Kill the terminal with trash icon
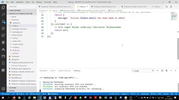The image size is (179, 100). click(167, 71)
